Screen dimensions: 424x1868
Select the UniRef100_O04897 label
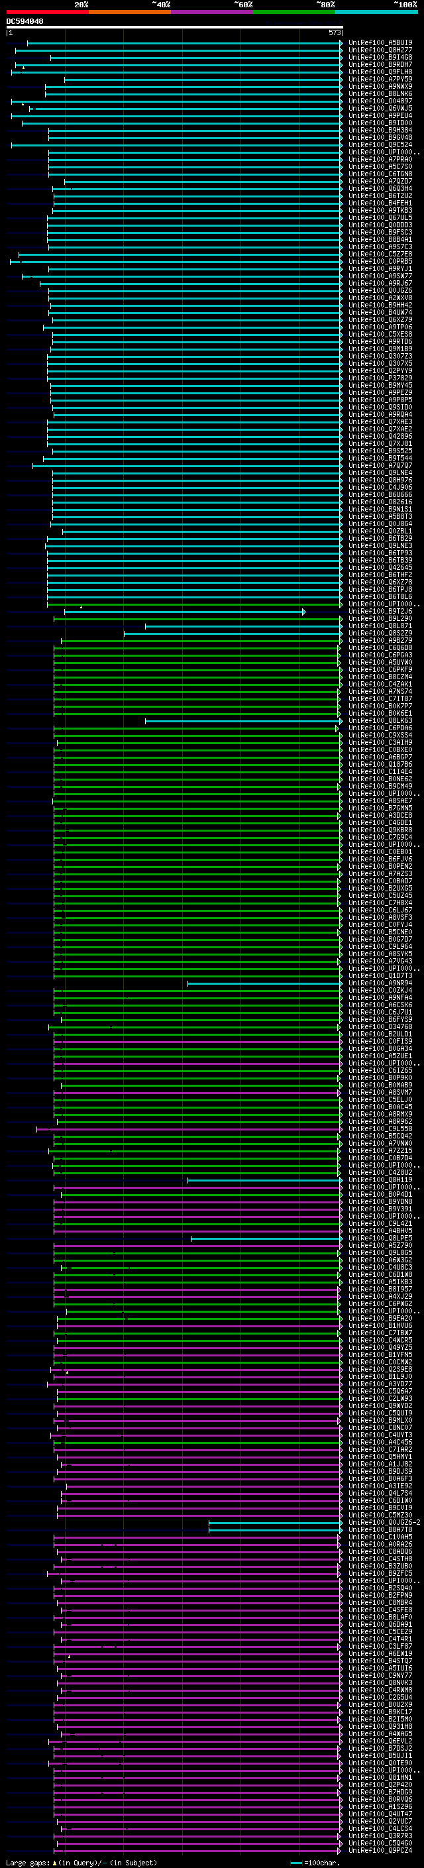pos(380,101)
